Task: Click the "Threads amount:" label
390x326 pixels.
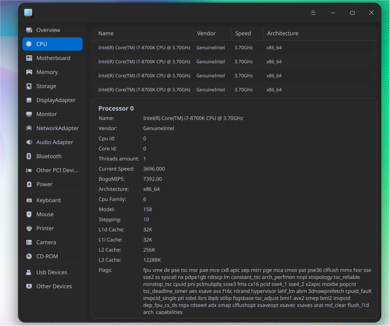Action: [119, 159]
